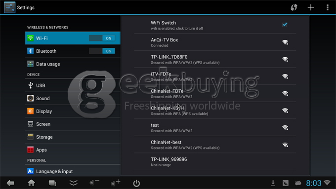Click the signal icon for AnQi-TV Box
This screenshot has height=189, width=336.
(x=285, y=42)
